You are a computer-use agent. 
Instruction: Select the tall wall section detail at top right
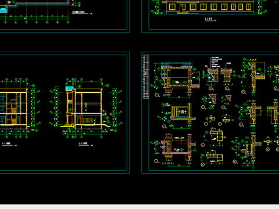coord(253,77)
